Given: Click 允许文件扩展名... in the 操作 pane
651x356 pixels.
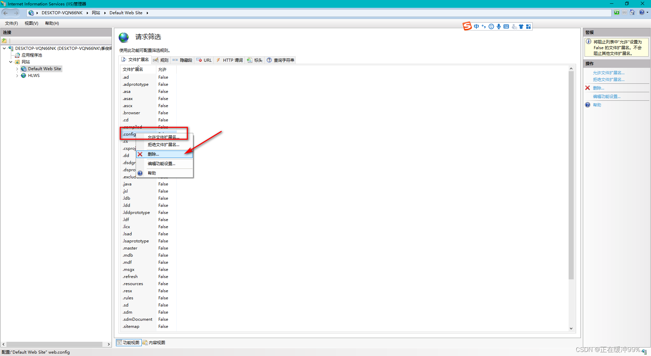Looking at the screenshot, I should click(x=609, y=73).
